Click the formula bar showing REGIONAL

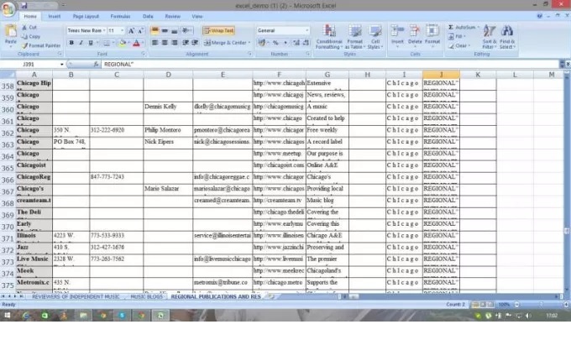coord(329,65)
